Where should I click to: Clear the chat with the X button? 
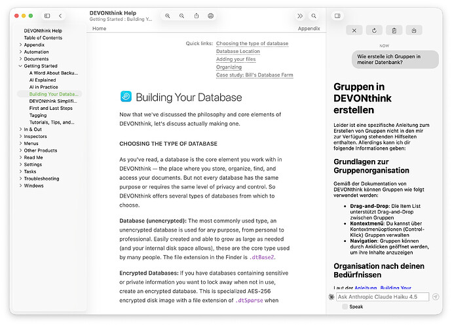pos(354,31)
